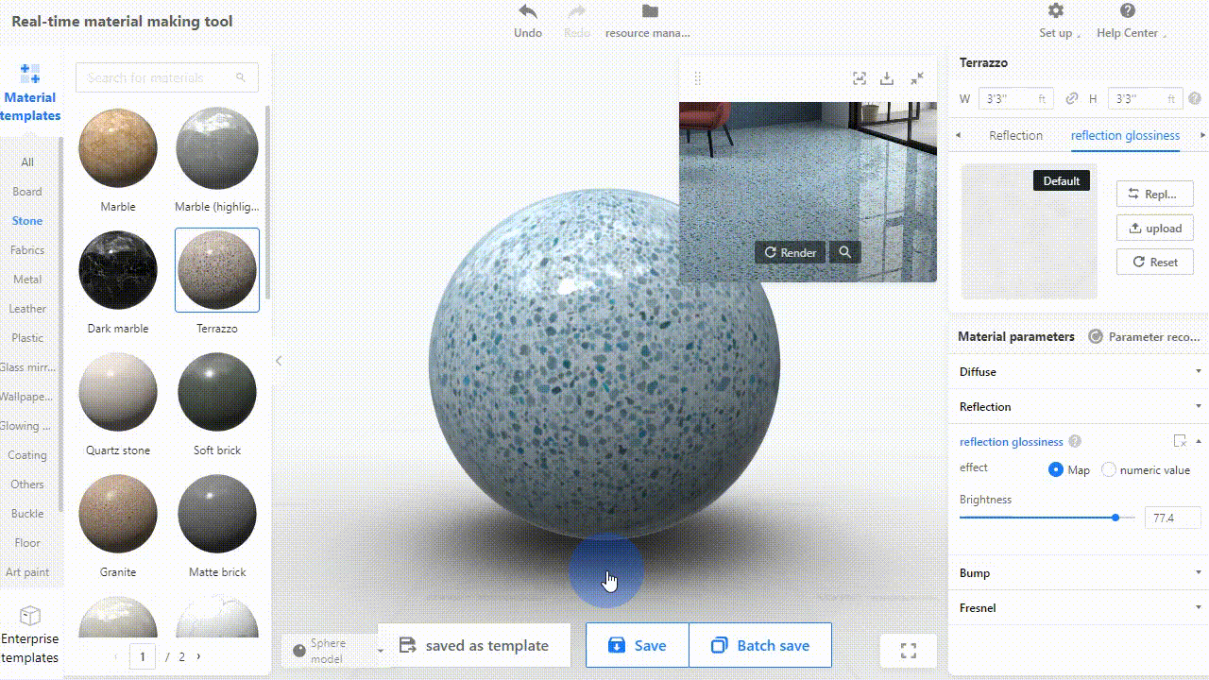Click the Batch save button
The height and width of the screenshot is (680, 1209).
pyautogui.click(x=760, y=646)
